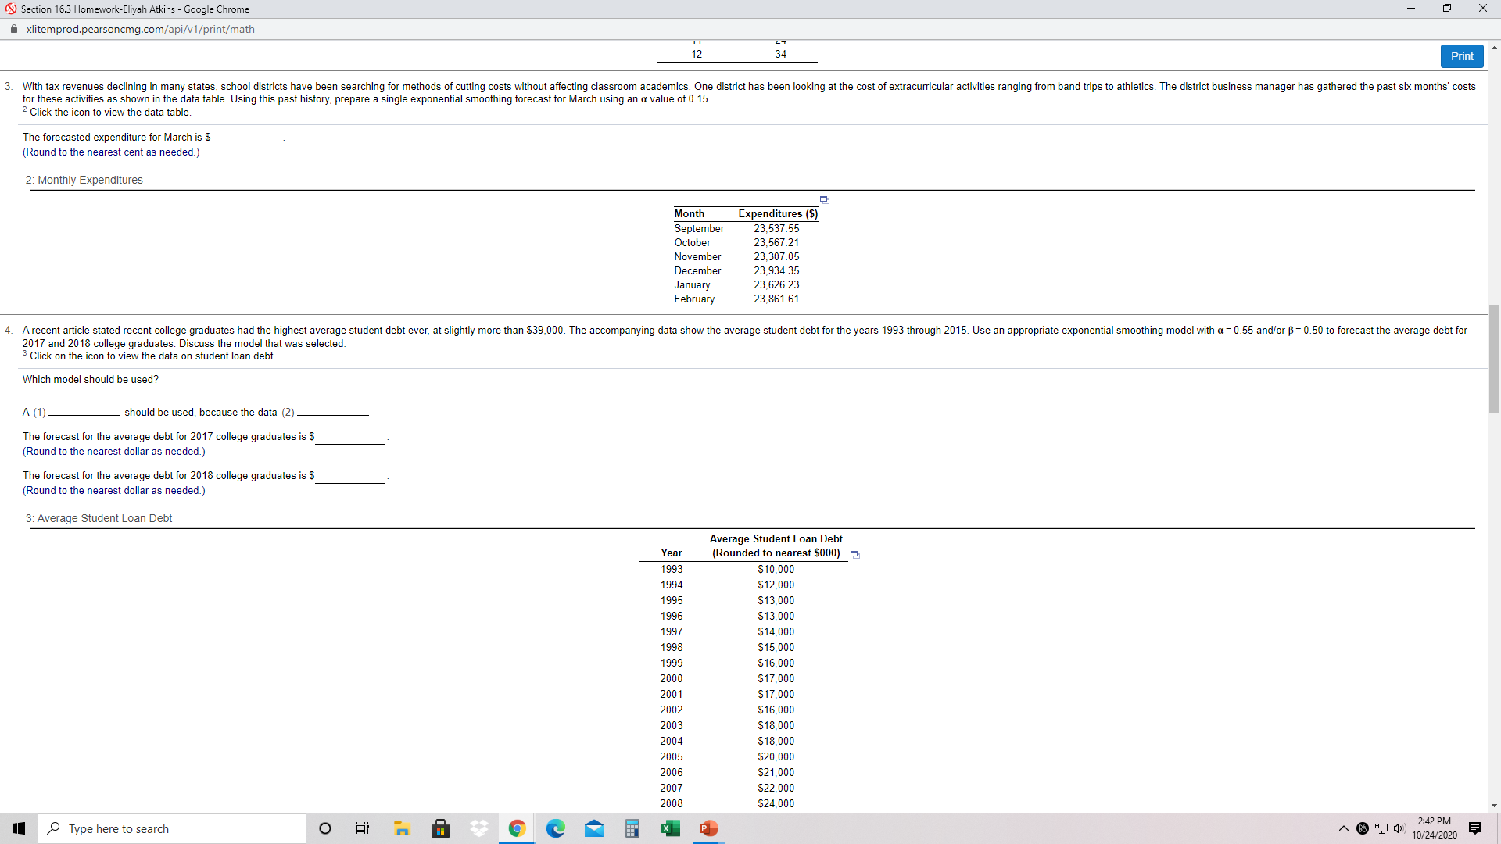Image resolution: width=1501 pixels, height=844 pixels.
Task: Open Task View from the taskbar
Action: [362, 828]
